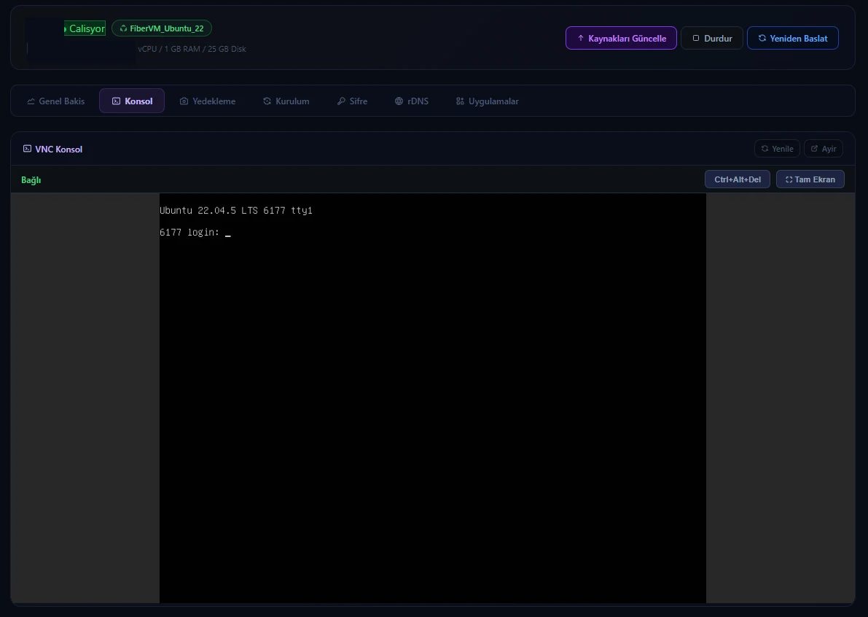868x617 pixels.
Task: Stop the server with the Durdur button
Action: [x=712, y=38]
